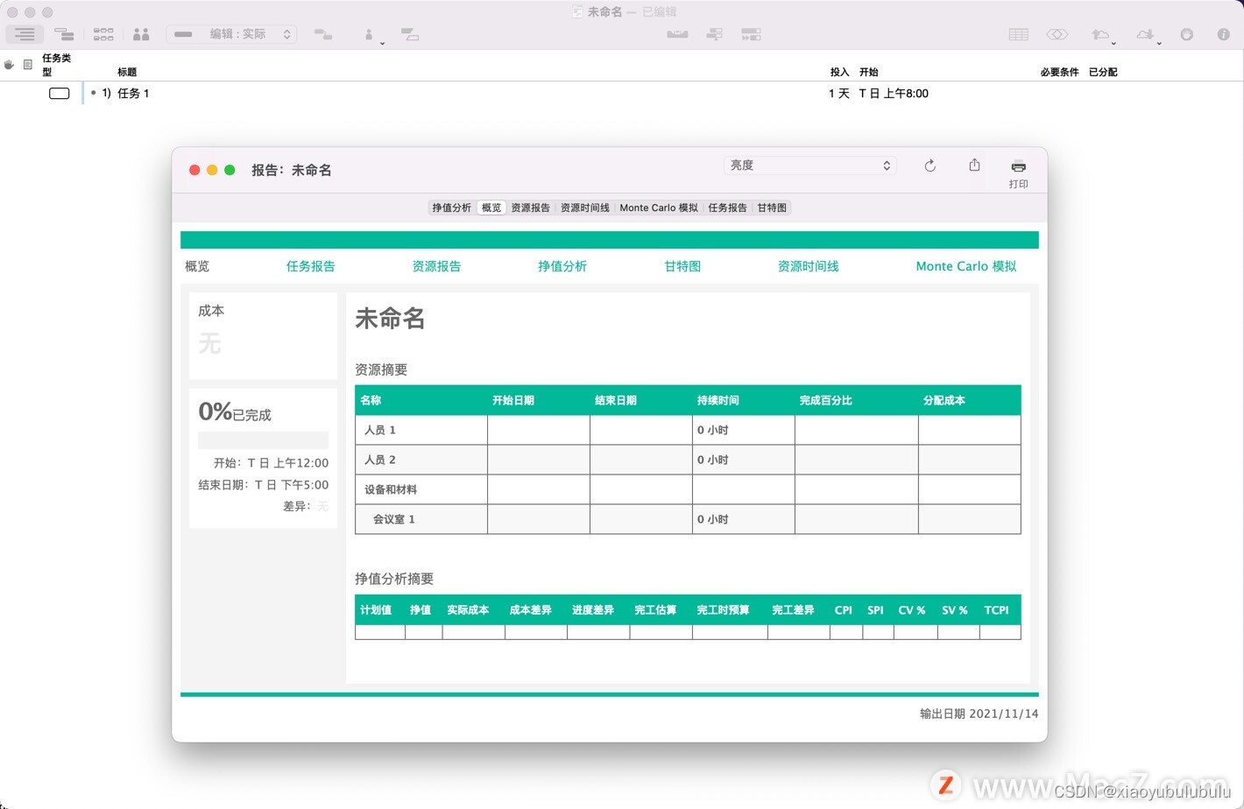Open the 亮度 theme dropdown
1244x809 pixels.
click(x=808, y=165)
